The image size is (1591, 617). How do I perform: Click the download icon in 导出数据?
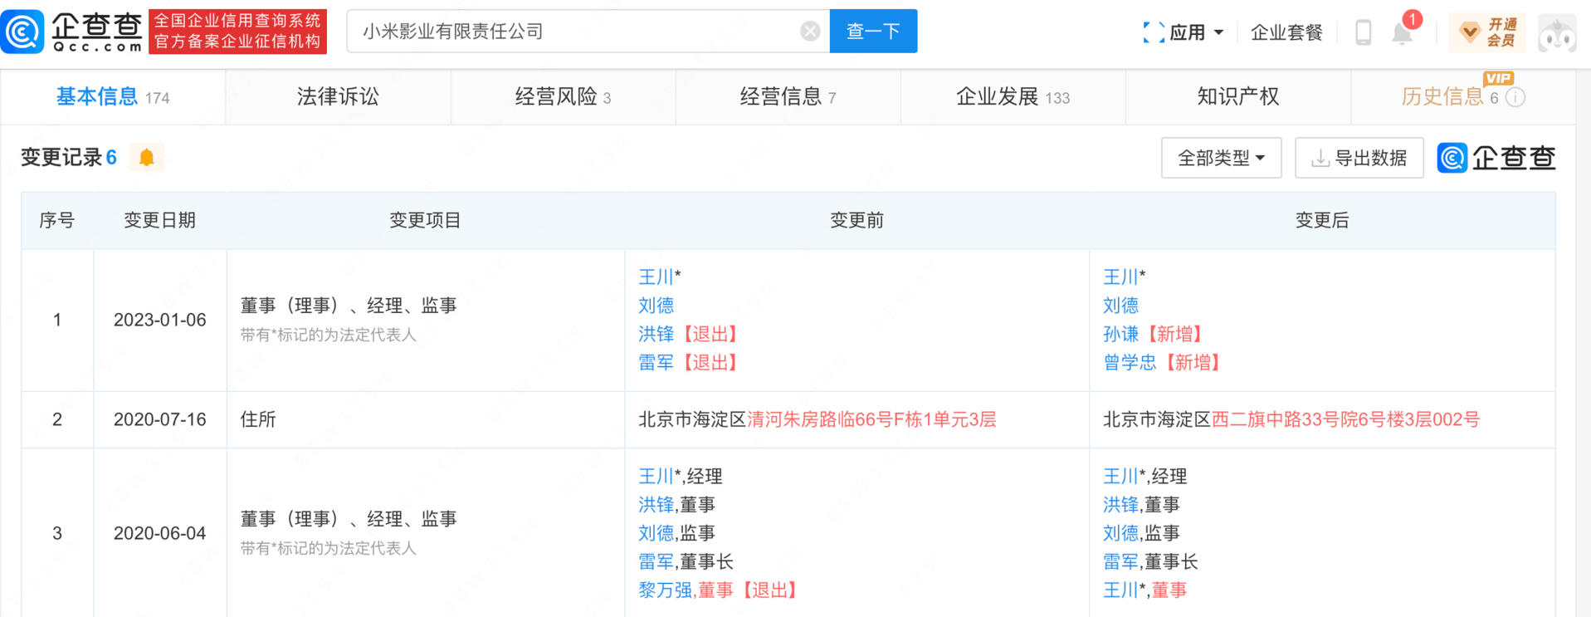(1320, 158)
